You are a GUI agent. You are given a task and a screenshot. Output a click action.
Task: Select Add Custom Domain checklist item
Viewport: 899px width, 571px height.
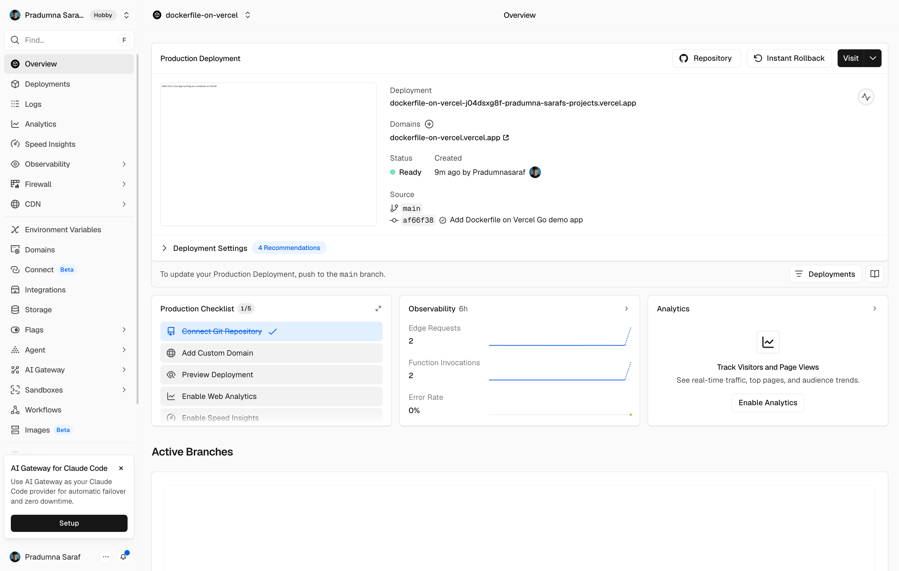tap(271, 353)
